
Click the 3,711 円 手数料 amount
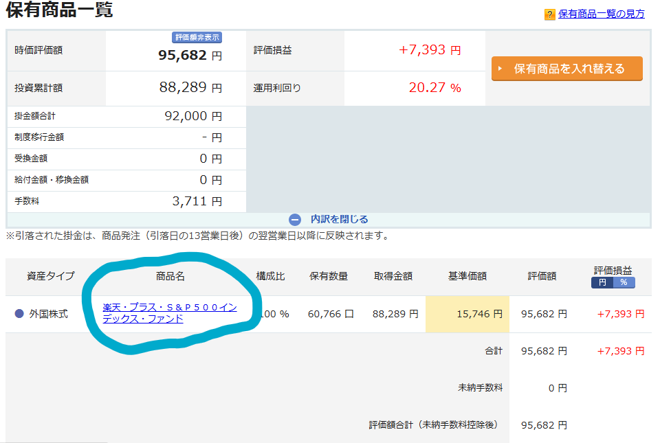click(x=197, y=201)
